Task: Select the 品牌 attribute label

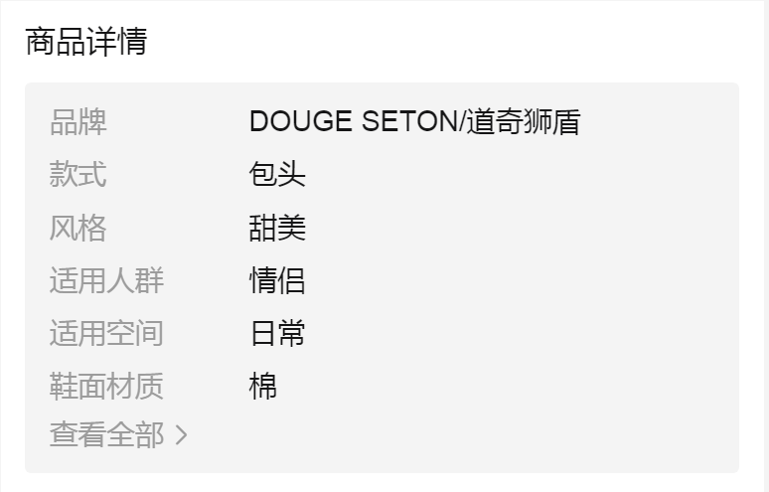Action: click(78, 122)
